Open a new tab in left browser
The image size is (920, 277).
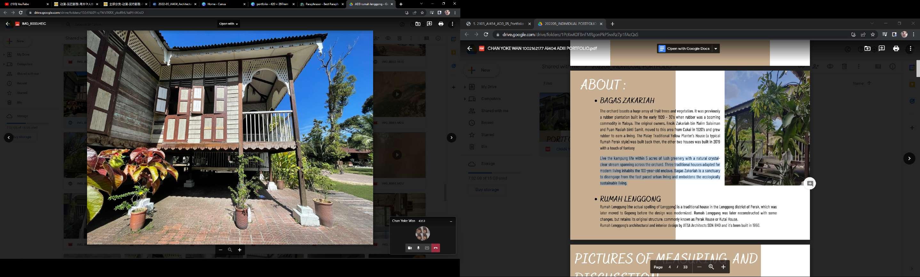point(401,4)
